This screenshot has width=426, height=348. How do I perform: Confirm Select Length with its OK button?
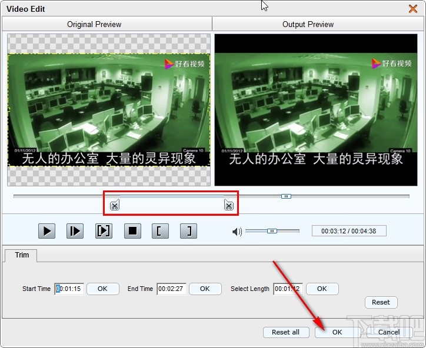click(322, 289)
